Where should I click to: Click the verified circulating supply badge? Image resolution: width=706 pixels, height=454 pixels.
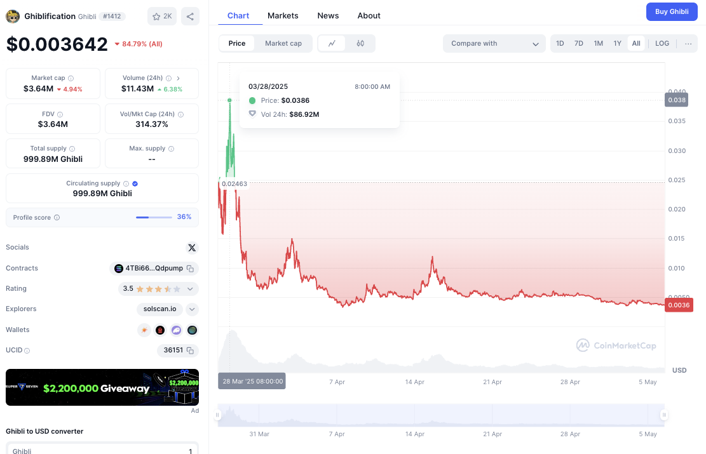(x=135, y=184)
